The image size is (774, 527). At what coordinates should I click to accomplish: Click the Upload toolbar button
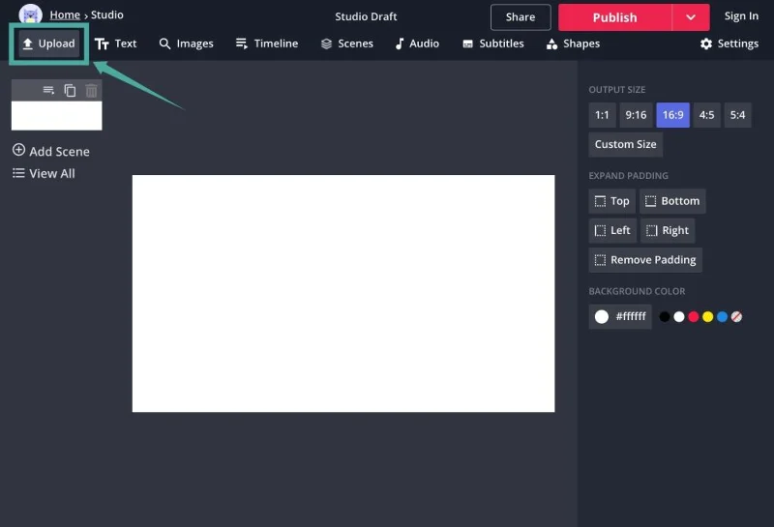[48, 44]
